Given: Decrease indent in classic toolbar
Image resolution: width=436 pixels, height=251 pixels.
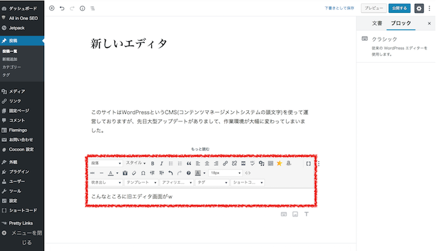Looking at the screenshot, I should 152,173.
